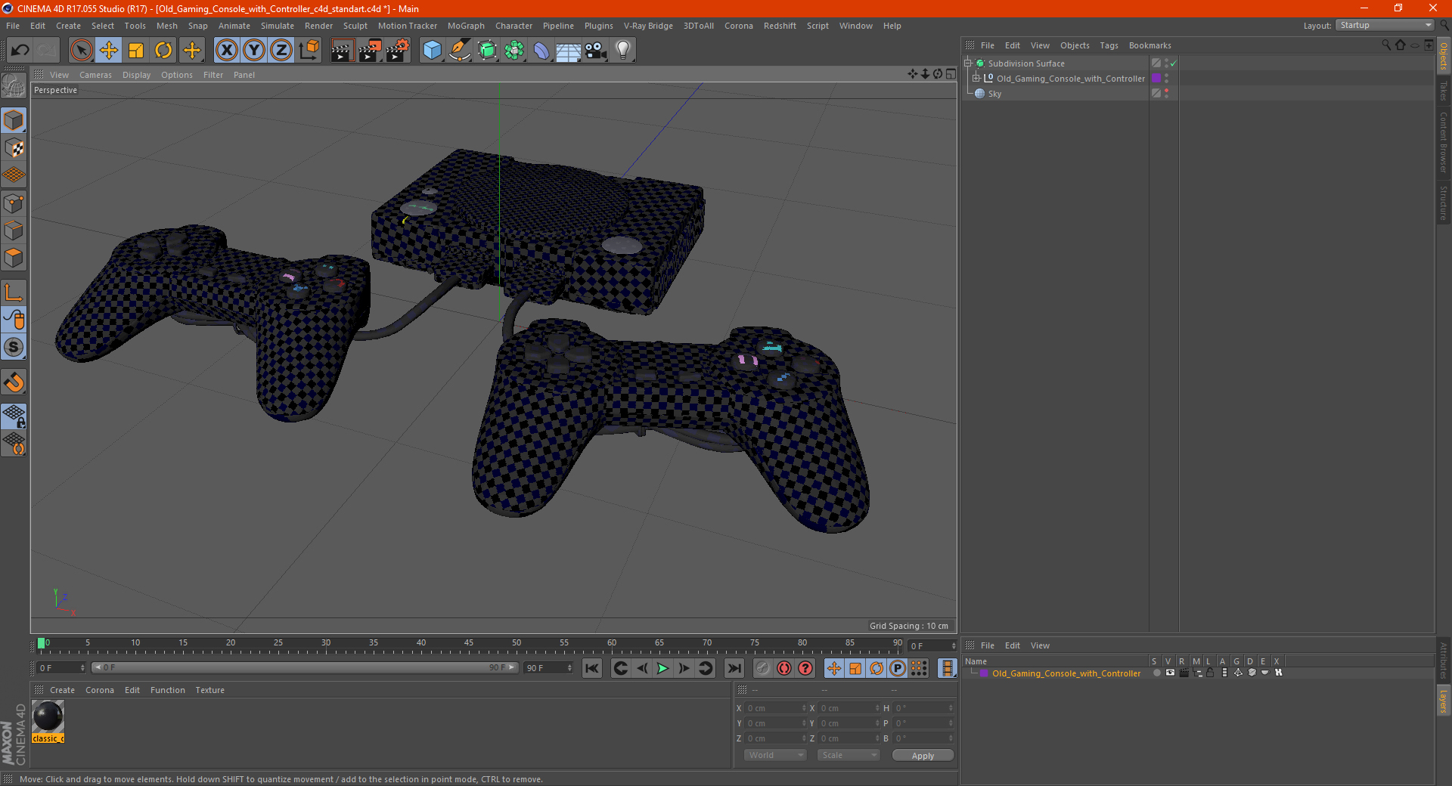Toggle Subdivision Surface green enable checkmark

[1173, 63]
